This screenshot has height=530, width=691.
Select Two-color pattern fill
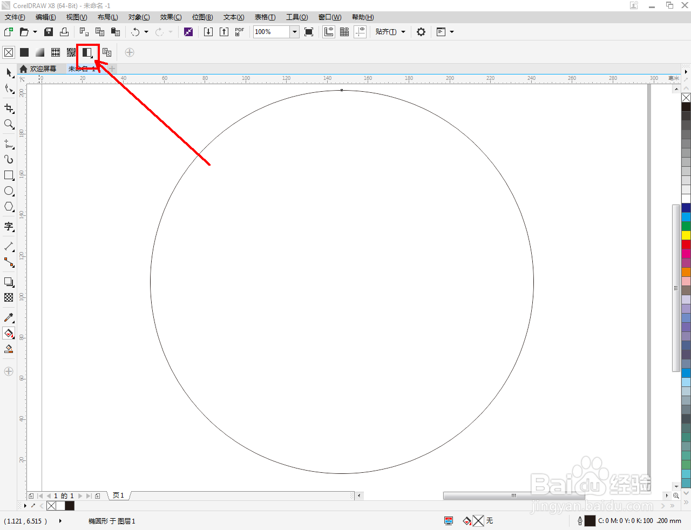tap(87, 52)
